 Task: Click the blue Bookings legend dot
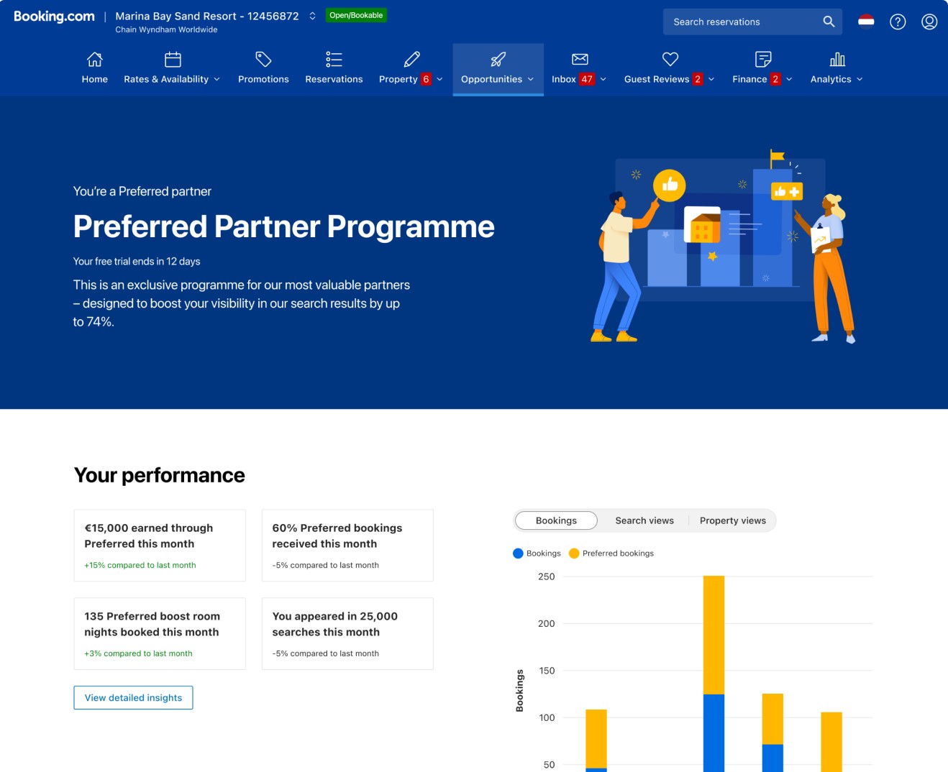pyautogui.click(x=518, y=553)
